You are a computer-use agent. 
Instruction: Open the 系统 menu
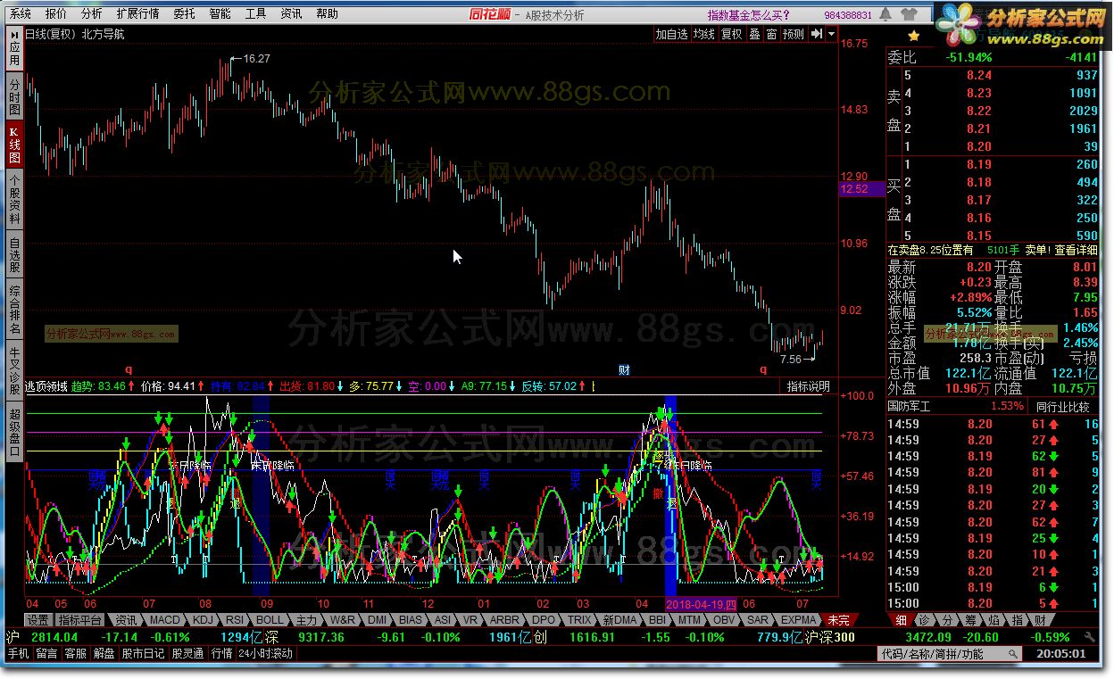coord(20,14)
